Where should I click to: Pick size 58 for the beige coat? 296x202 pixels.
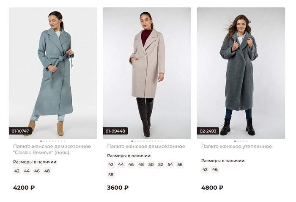pyautogui.click(x=111, y=175)
